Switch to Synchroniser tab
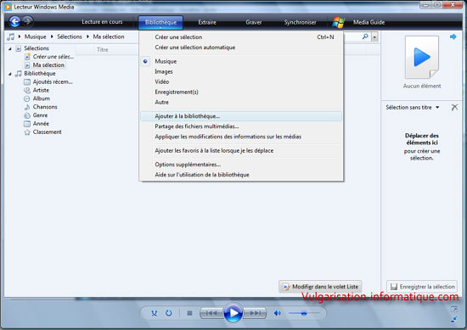This screenshot has width=467, height=330. (x=300, y=22)
